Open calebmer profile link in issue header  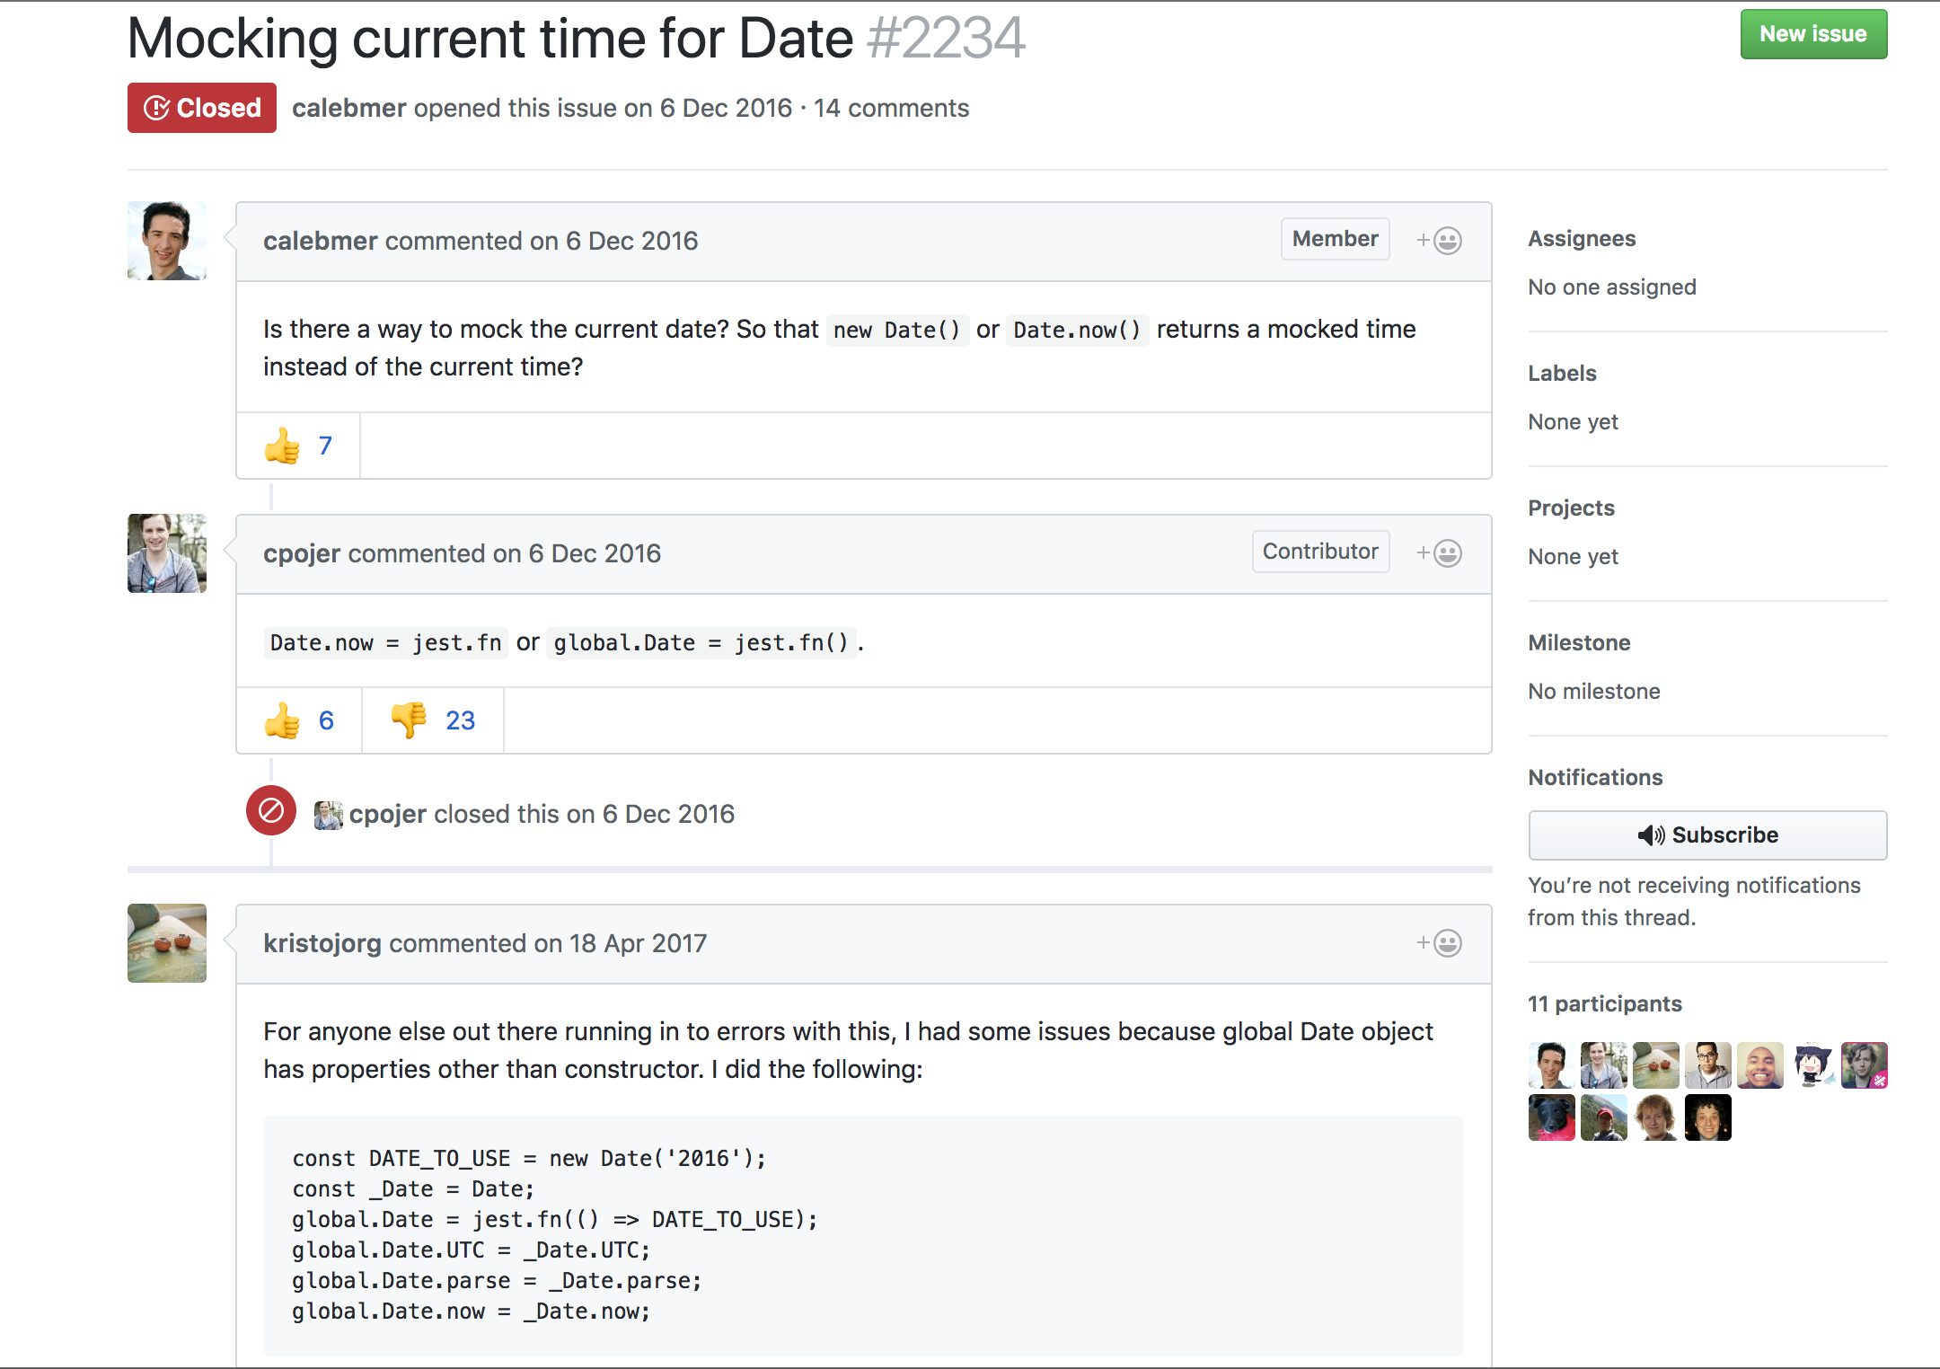tap(348, 108)
